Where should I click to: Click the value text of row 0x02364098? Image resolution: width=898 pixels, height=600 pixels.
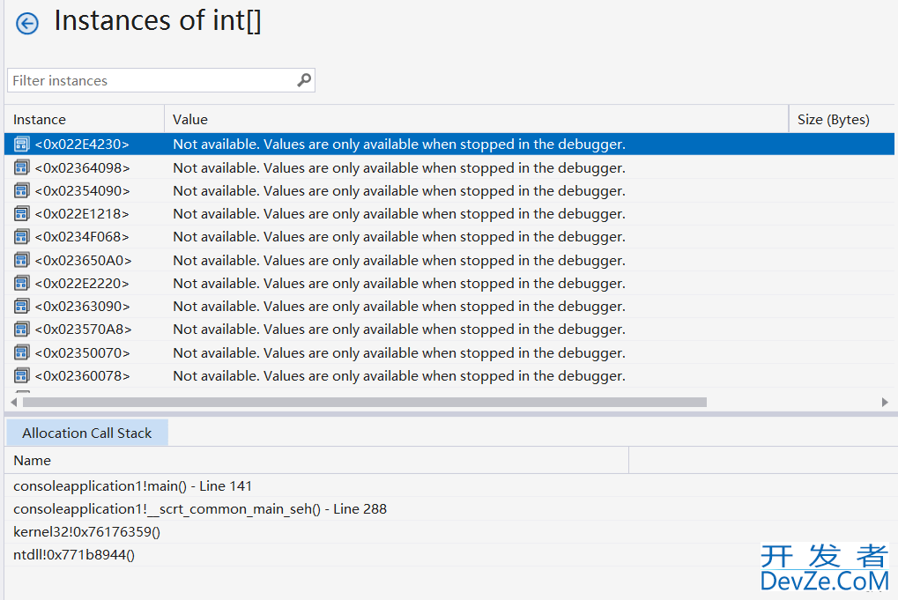(x=399, y=167)
